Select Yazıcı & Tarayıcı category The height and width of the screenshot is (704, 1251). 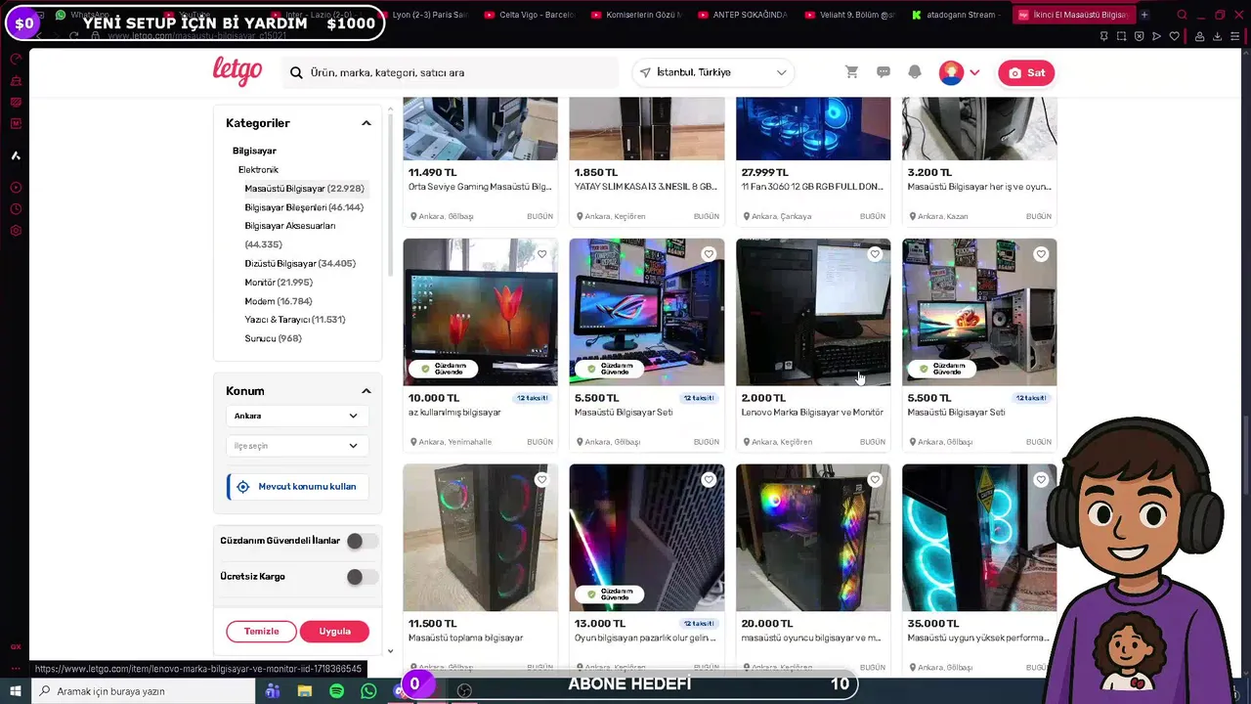point(295,320)
